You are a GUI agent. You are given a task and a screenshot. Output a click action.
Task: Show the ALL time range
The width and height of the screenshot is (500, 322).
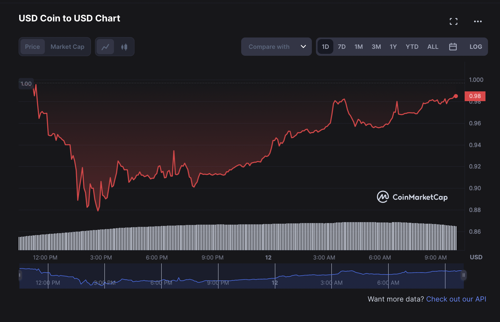point(433,47)
